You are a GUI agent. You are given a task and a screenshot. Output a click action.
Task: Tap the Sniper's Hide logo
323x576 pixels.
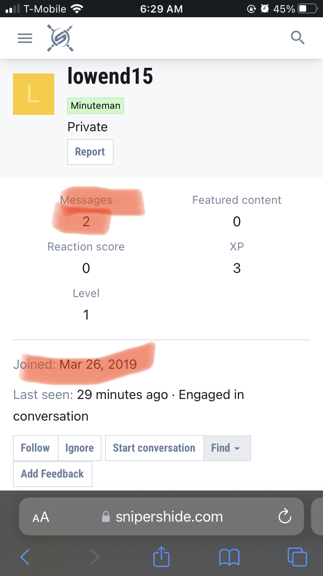pos(60,38)
